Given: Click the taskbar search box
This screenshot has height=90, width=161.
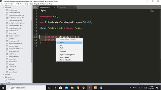Looking at the screenshot, I should tap(26, 88).
